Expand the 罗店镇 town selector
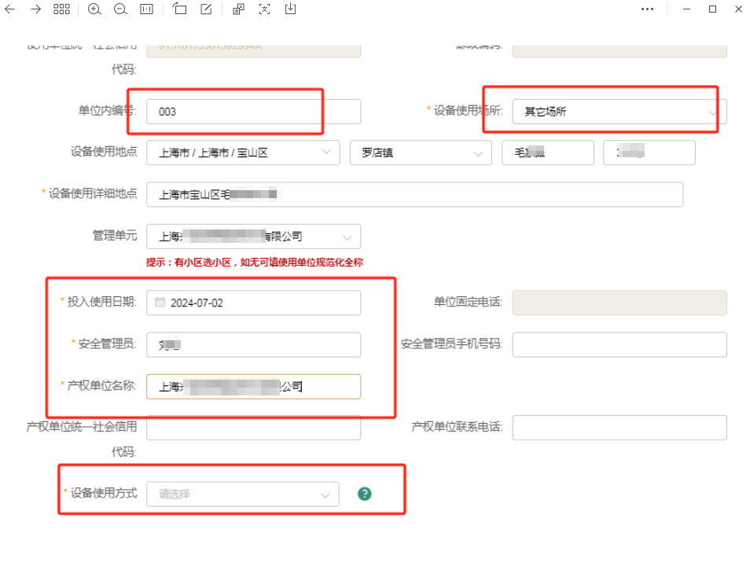Image resolution: width=750 pixels, height=562 pixels. (420, 152)
